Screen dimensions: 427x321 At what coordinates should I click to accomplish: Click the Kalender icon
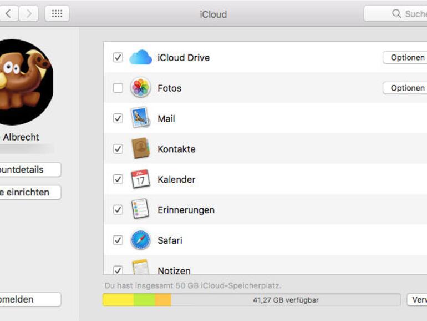tap(140, 179)
